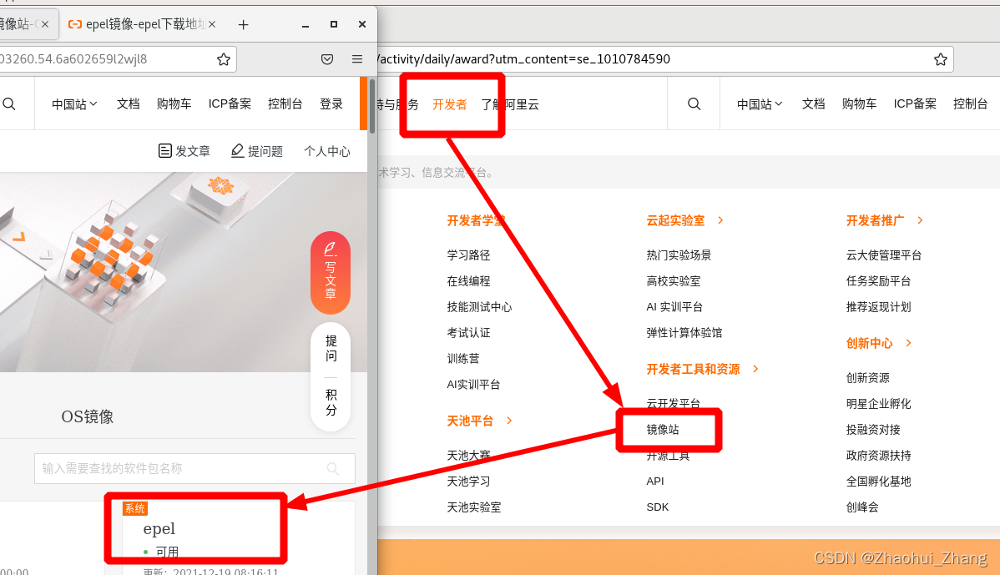Open 创峰会 link

(x=862, y=507)
